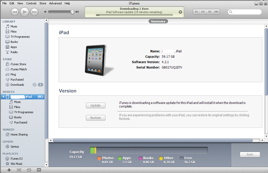Click the Books purple legend swatch
This screenshot has height=173, width=268.
(140, 158)
